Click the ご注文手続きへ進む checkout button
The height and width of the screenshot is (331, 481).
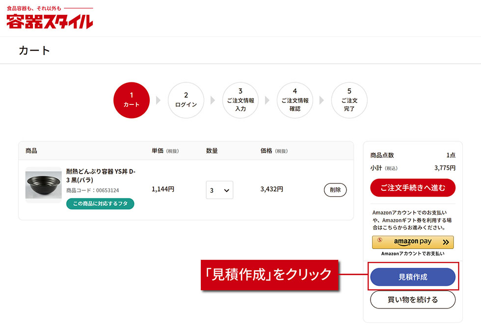pos(412,188)
